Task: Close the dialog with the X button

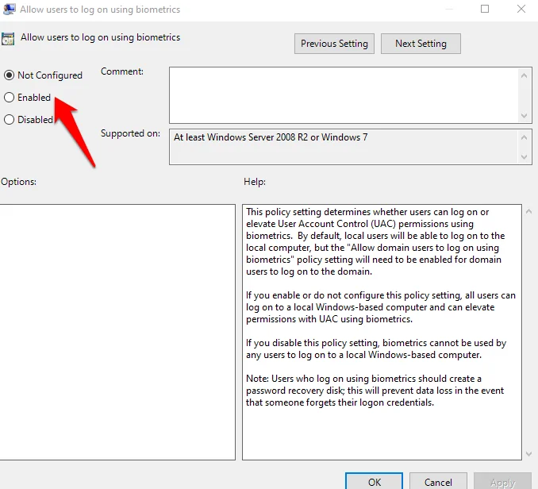Action: point(521,9)
